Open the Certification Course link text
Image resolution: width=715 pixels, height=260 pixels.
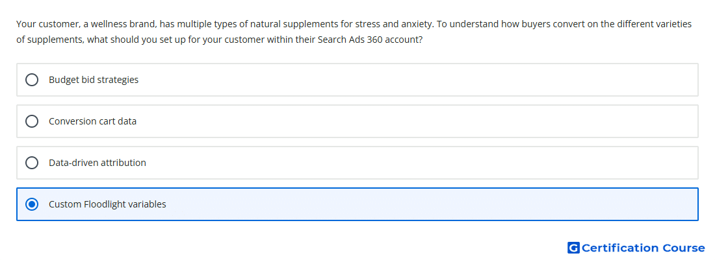pos(643,248)
